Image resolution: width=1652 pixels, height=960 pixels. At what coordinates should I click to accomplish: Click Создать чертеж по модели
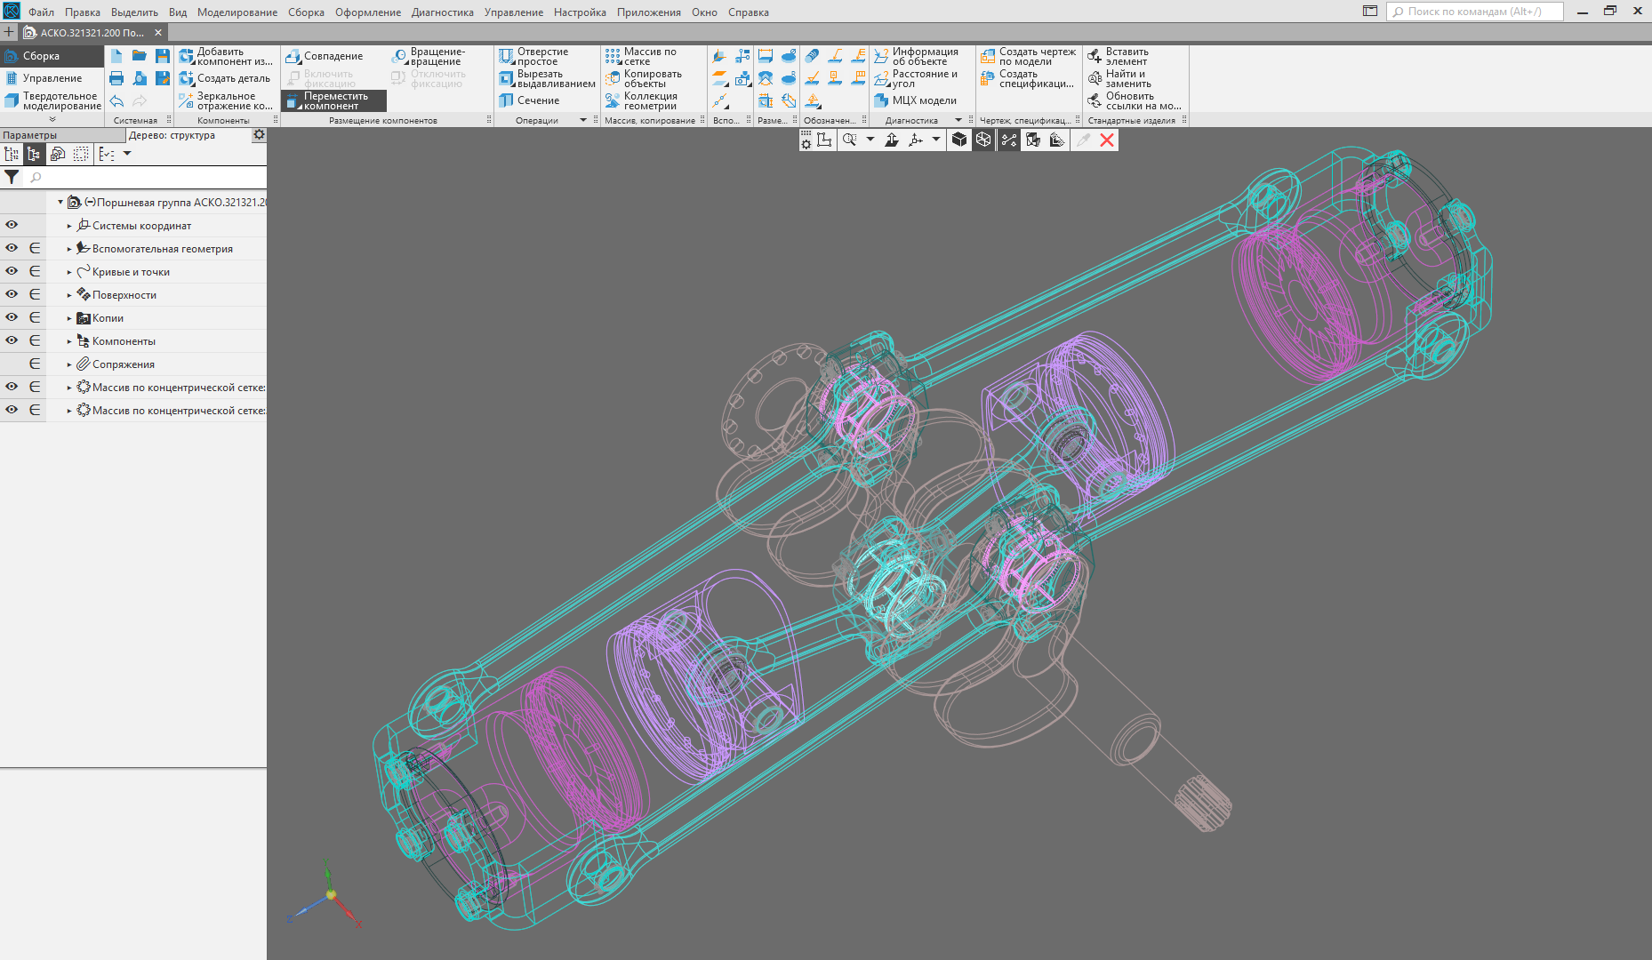[x=1029, y=56]
